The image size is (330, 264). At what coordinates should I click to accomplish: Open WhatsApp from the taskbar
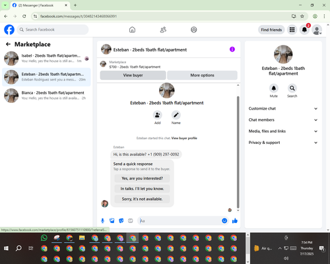pos(44,238)
